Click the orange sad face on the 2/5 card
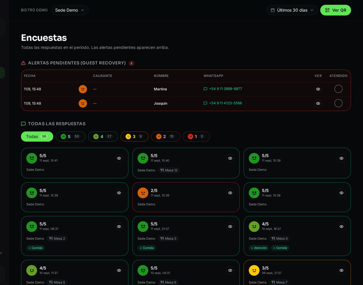Image resolution: width=363 pixels, height=285 pixels. (143, 193)
